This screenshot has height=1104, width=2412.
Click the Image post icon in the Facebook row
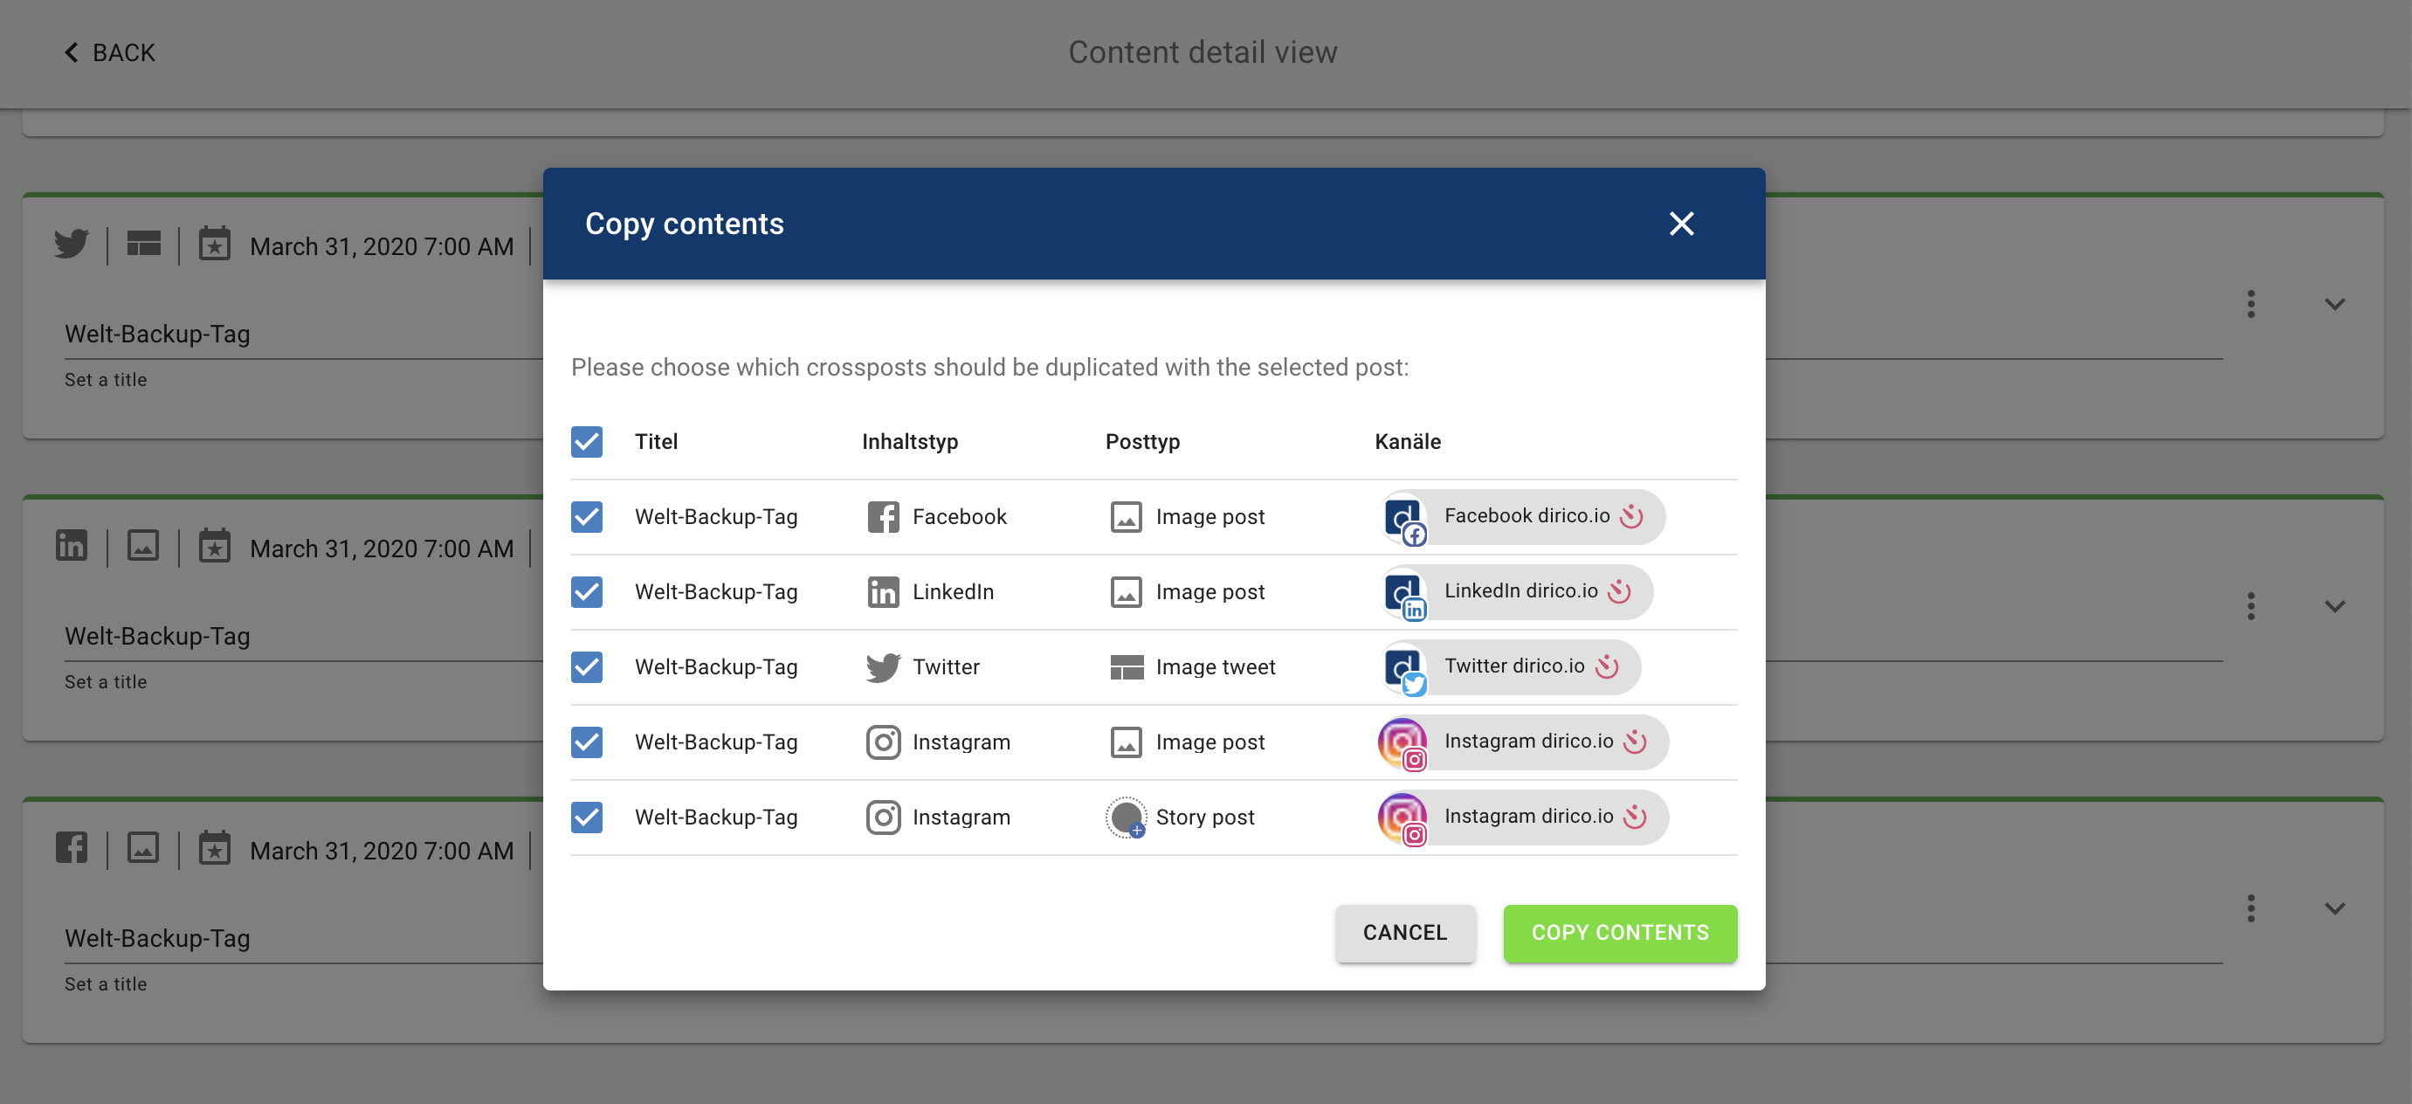coord(1126,517)
